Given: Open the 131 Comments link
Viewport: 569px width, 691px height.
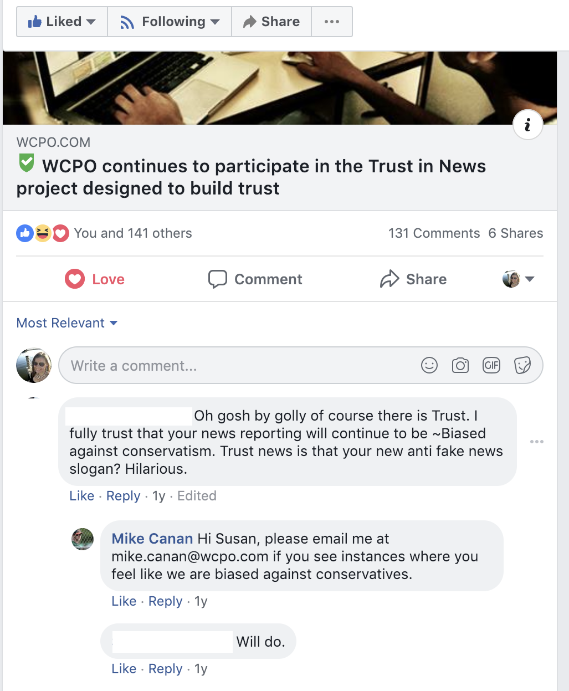Looking at the screenshot, I should pos(434,233).
